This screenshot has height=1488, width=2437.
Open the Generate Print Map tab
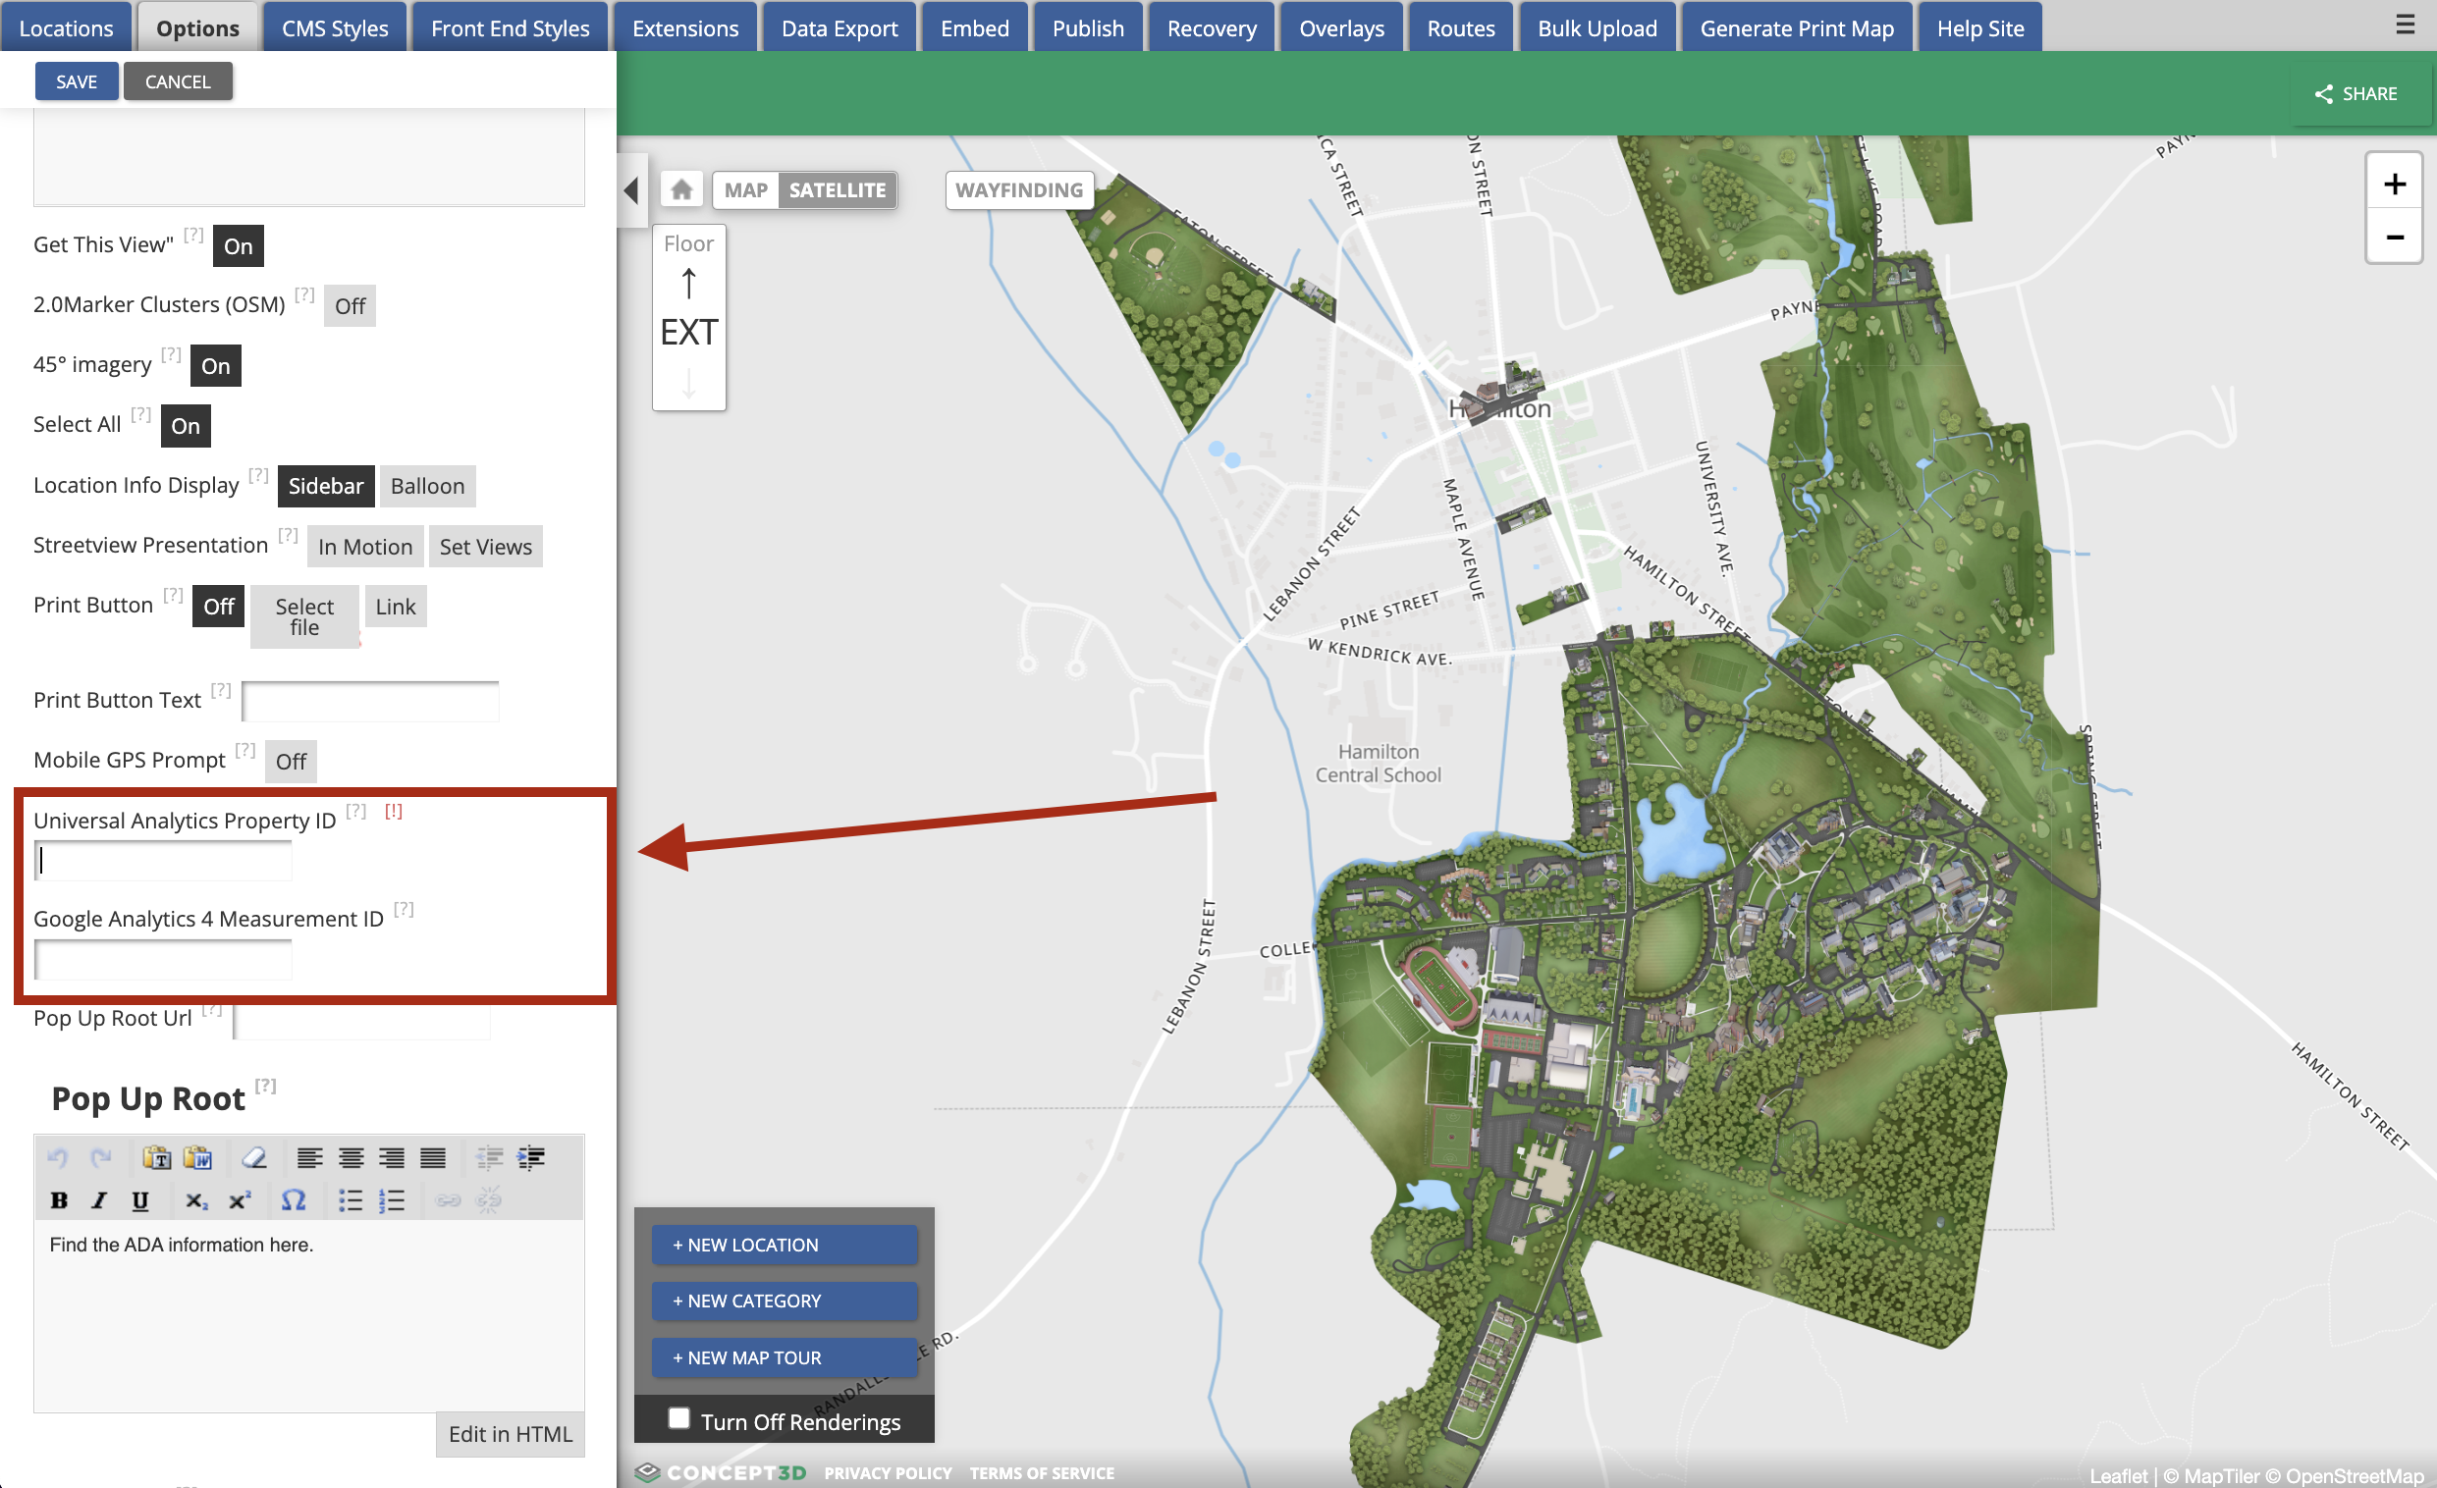[1797, 27]
